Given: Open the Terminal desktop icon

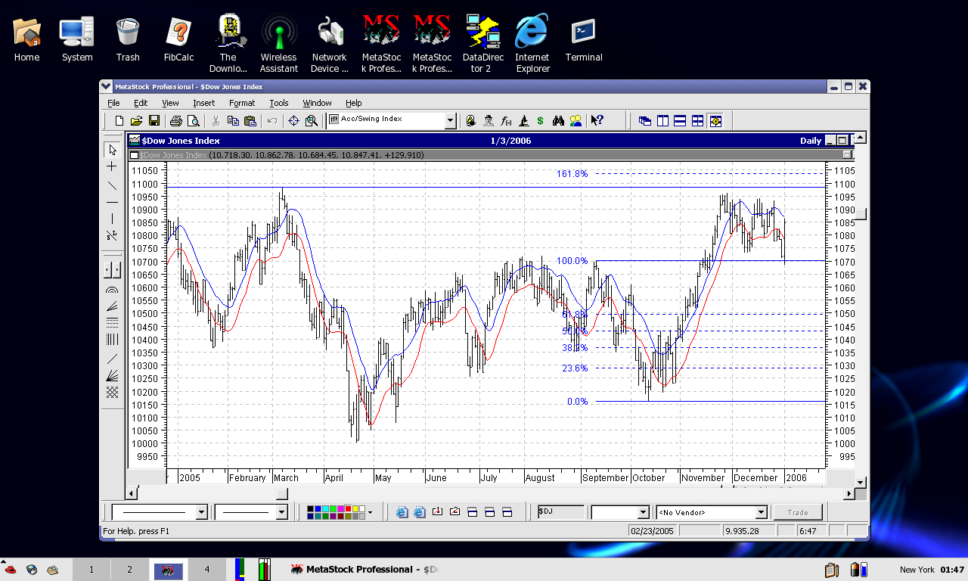Looking at the screenshot, I should pos(584,40).
